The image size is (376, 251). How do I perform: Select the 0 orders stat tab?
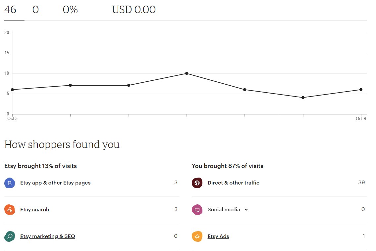[x=35, y=10]
